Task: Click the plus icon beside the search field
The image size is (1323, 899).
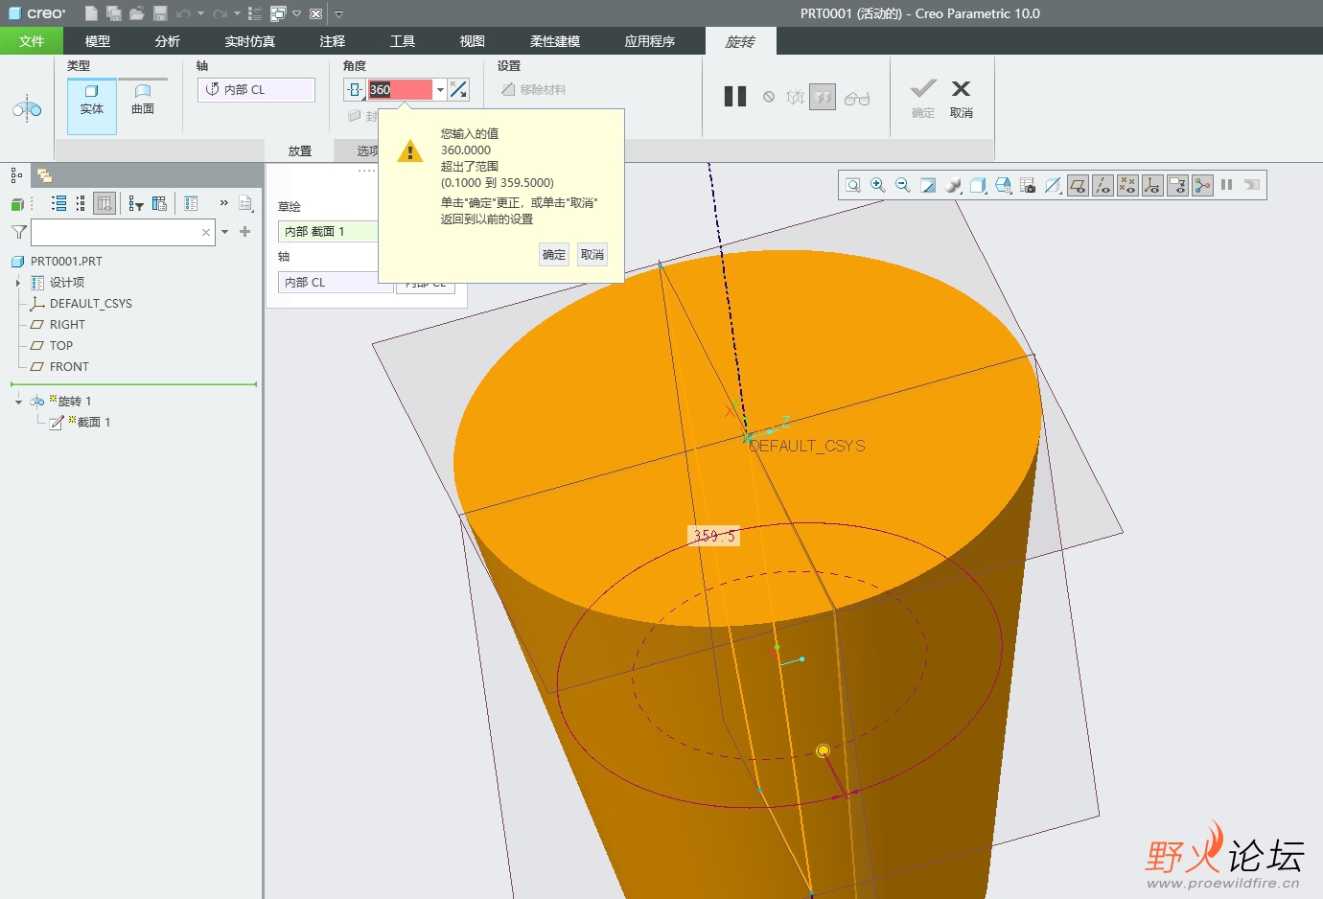Action: tap(245, 231)
